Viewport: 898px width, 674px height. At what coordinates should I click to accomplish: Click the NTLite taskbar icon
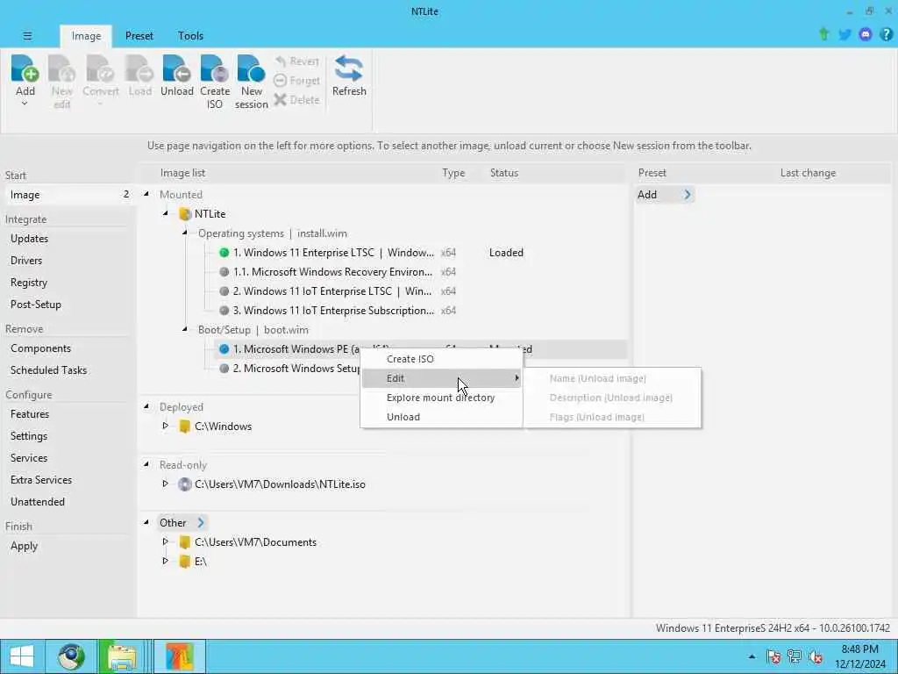point(180,656)
